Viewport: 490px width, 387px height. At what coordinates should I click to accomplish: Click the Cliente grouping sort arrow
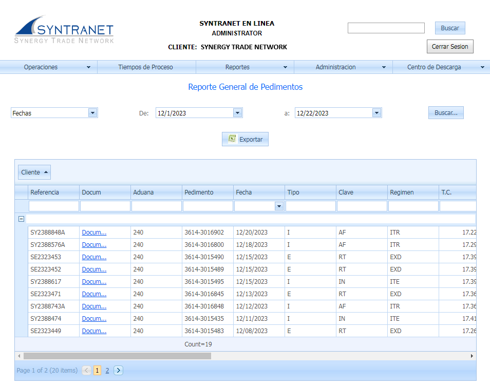tap(46, 172)
